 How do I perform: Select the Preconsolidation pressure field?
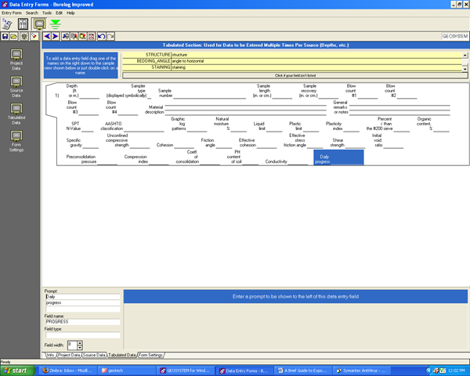(x=92, y=159)
